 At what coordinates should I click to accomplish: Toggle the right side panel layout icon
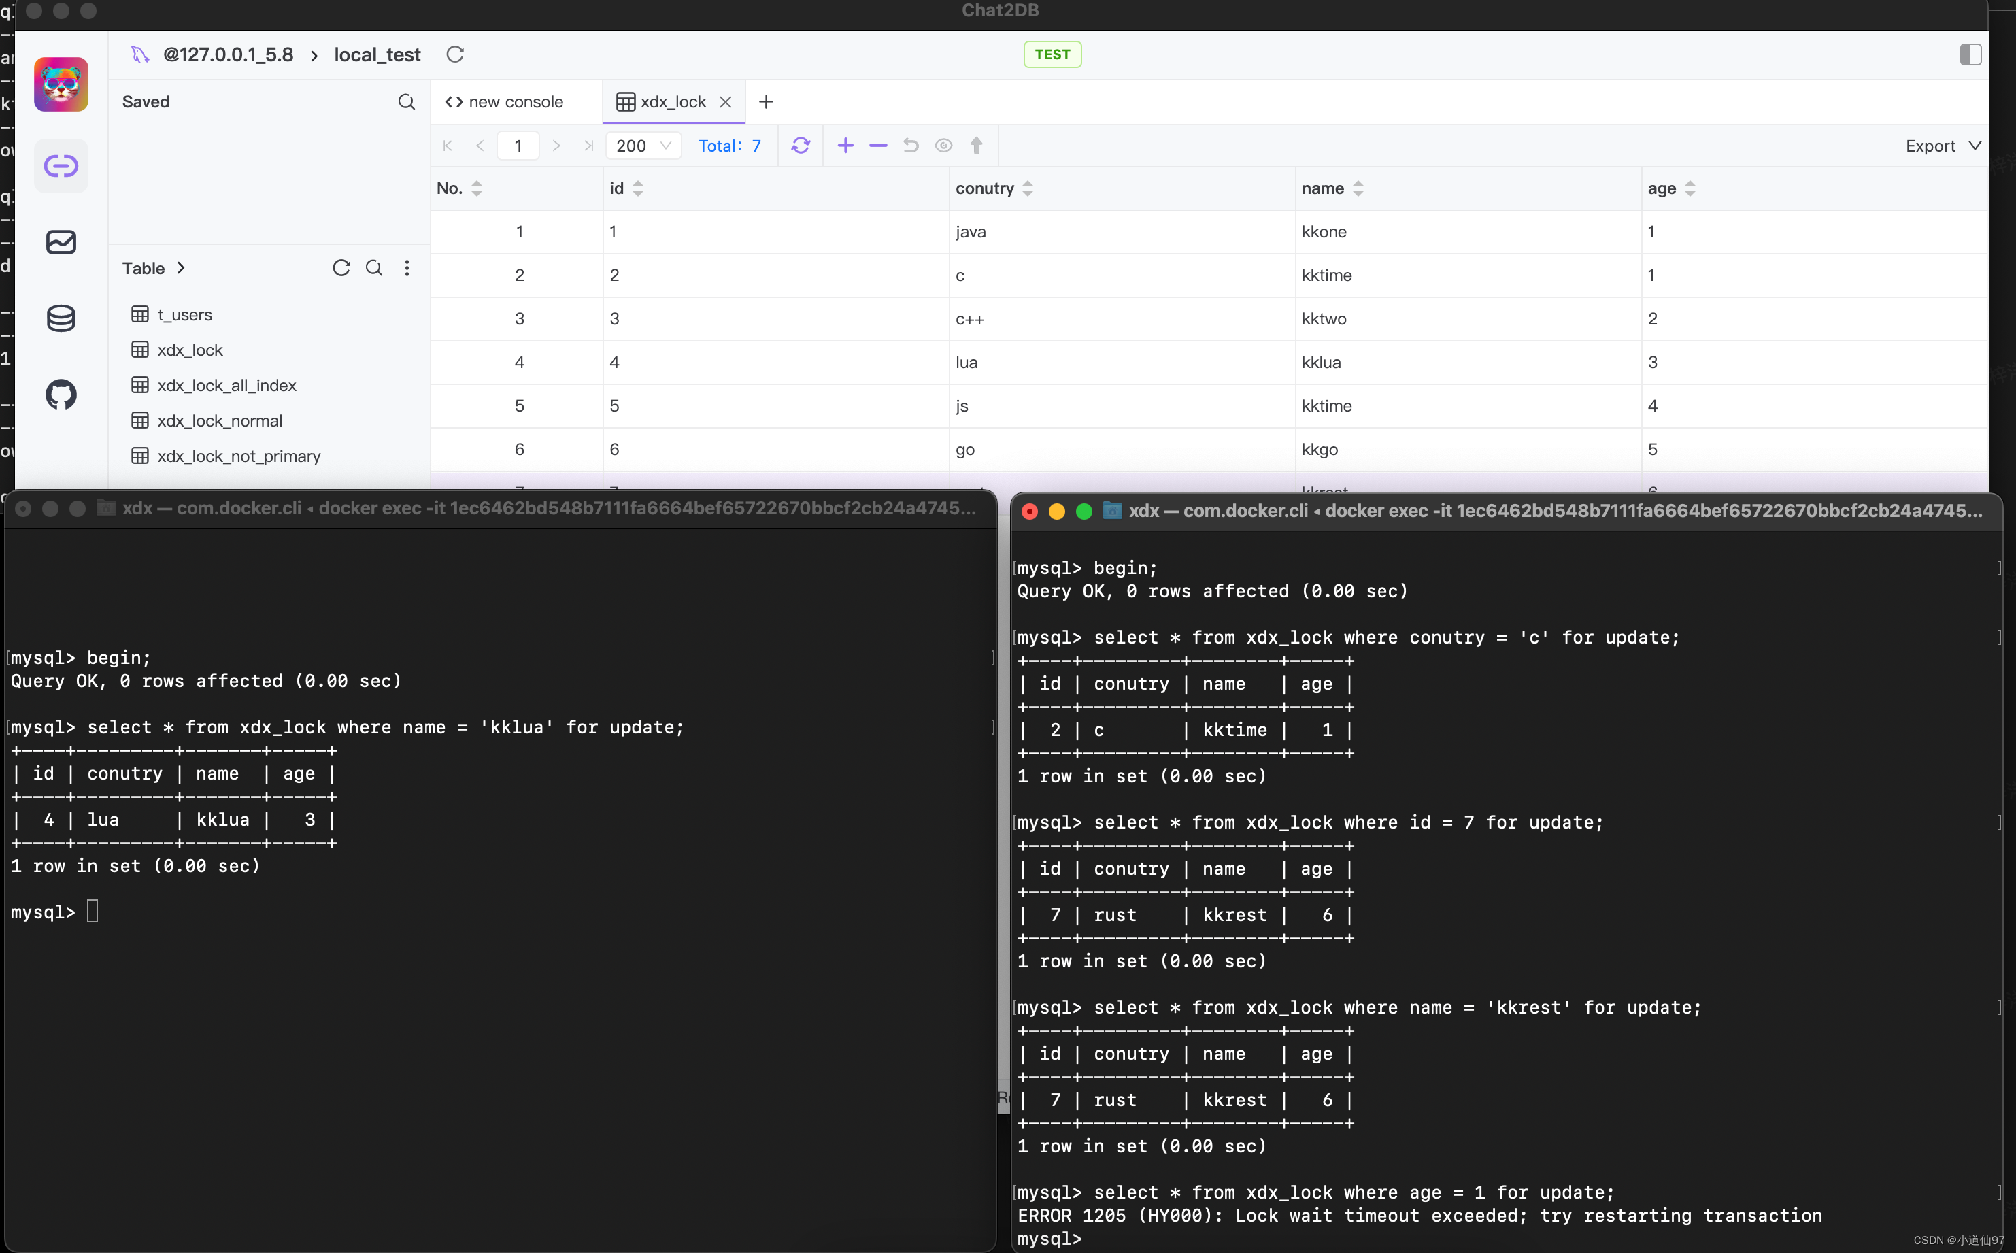tap(1970, 54)
